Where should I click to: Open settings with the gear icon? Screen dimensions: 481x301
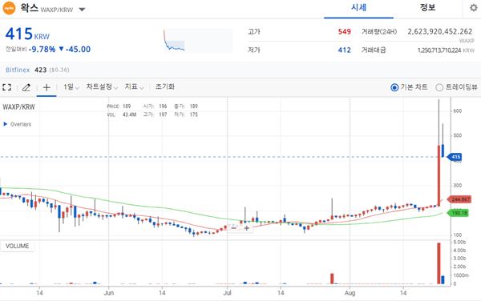pos(474,8)
